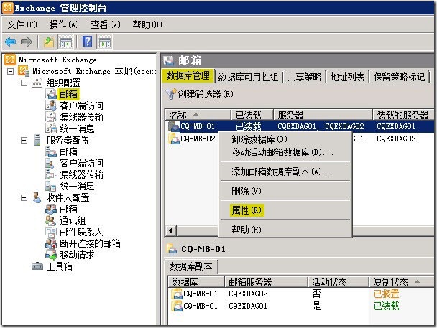This screenshot has width=437, height=328.
Task: Sort by the 装载的服务器 column header
Action: (x=403, y=114)
